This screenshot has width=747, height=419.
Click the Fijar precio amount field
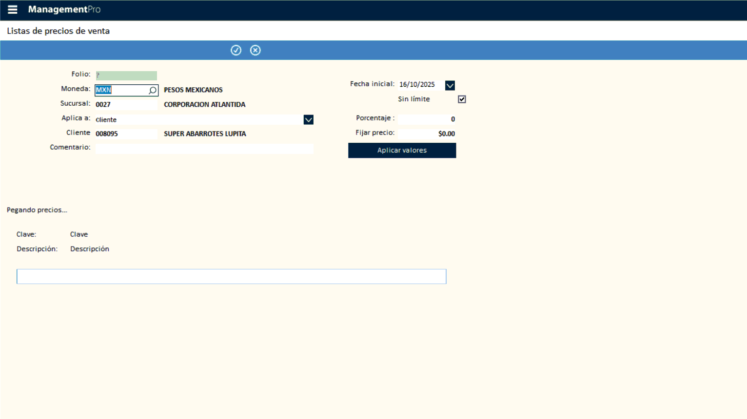427,133
